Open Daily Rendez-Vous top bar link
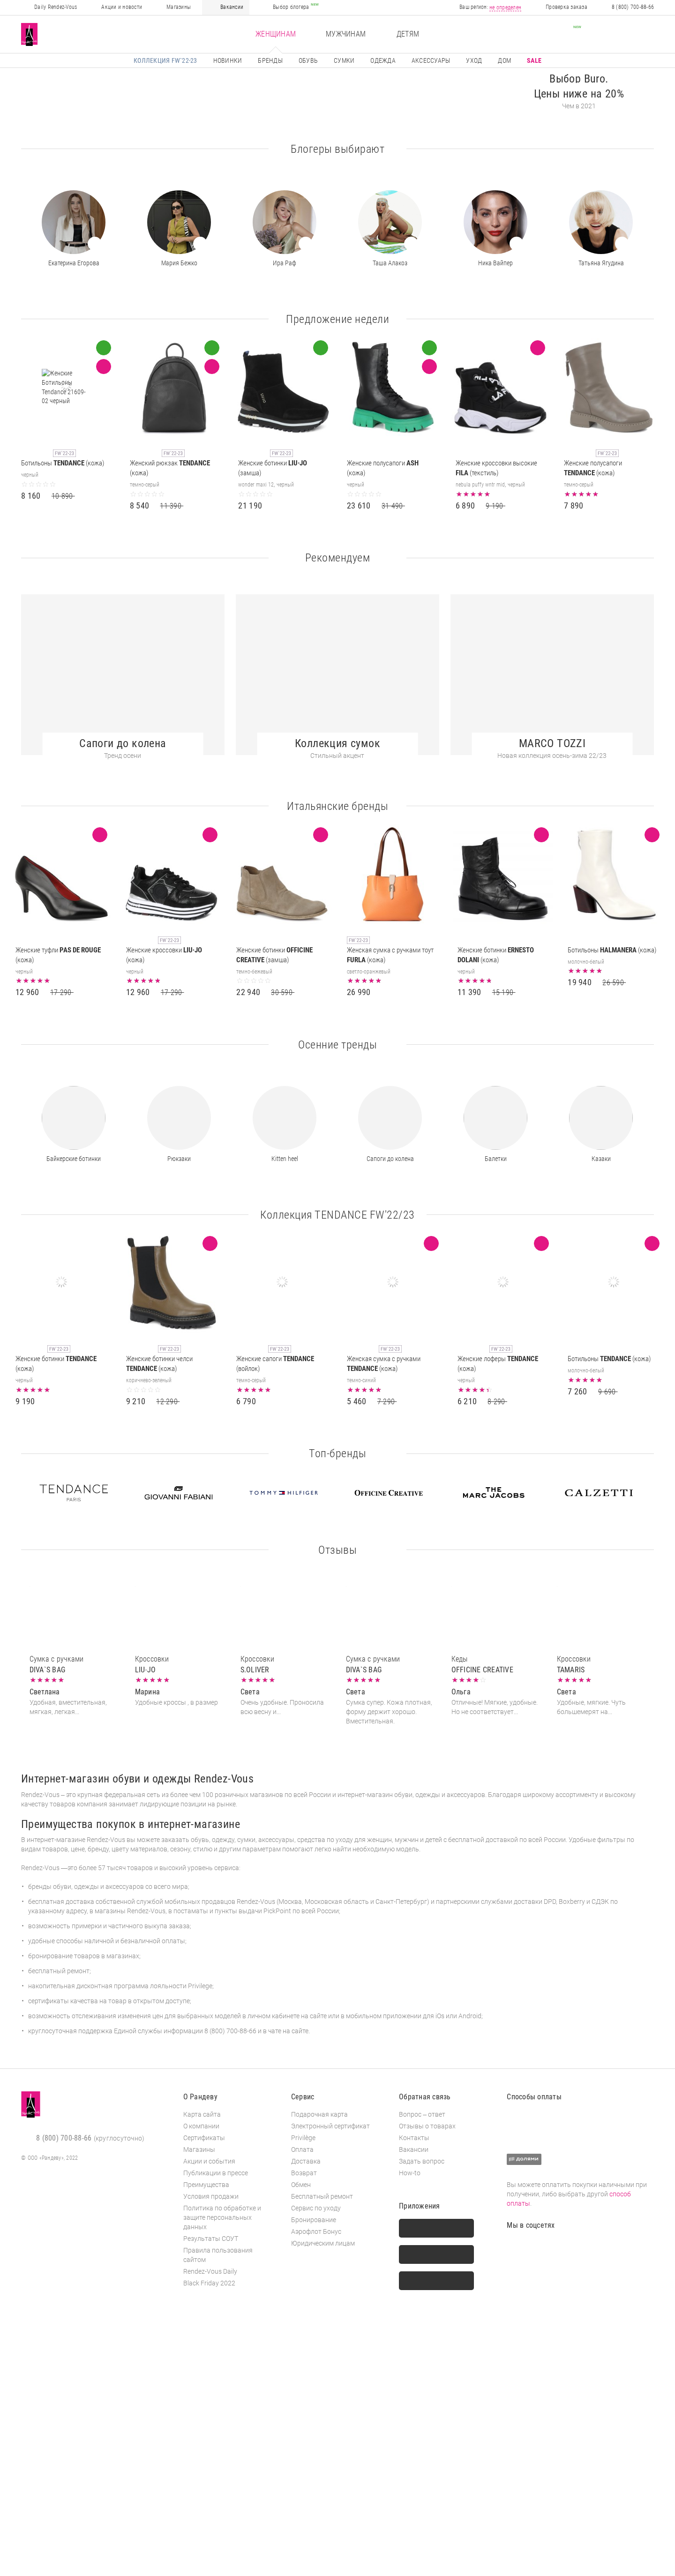The image size is (675, 2576). (55, 7)
